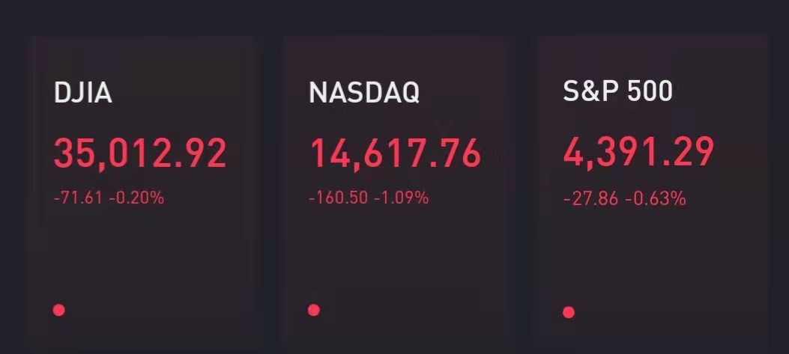Image resolution: width=789 pixels, height=354 pixels.
Task: Click the red dot on NASDAQ card
Action: [314, 310]
